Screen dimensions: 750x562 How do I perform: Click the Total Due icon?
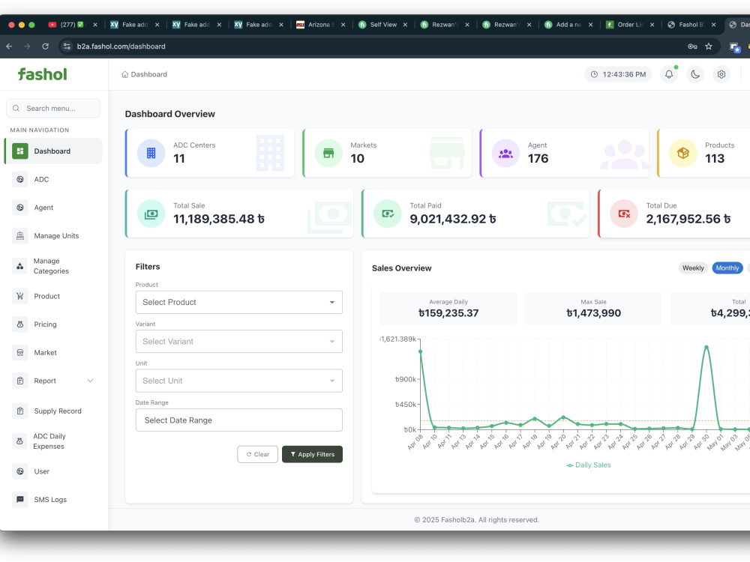pyautogui.click(x=624, y=214)
